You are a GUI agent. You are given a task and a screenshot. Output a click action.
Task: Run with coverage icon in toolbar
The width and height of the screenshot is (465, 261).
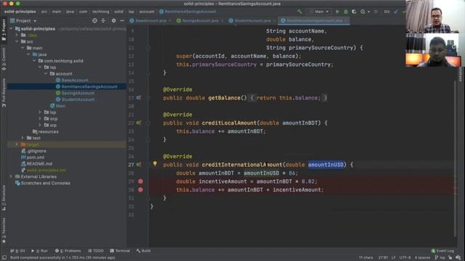[x=354, y=12]
